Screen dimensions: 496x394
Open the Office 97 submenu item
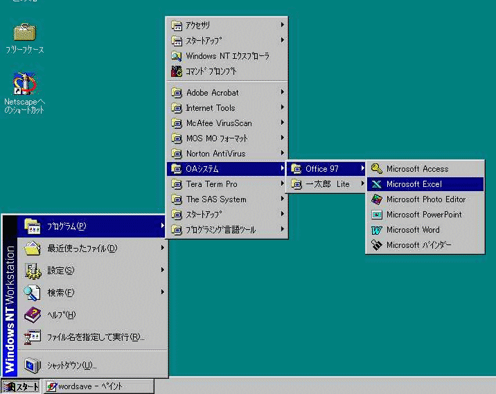pos(326,169)
